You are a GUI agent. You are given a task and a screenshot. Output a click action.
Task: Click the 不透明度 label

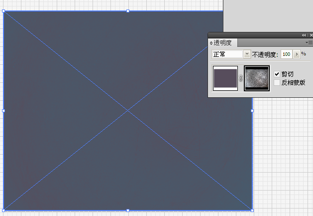pos(265,54)
